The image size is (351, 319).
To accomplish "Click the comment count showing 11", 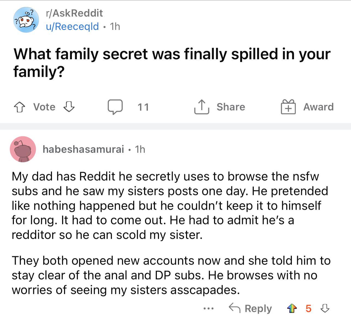I will (143, 107).
